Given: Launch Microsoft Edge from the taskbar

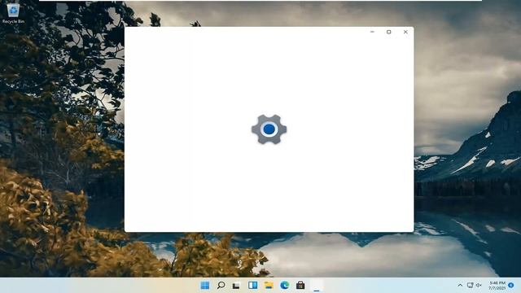Looking at the screenshot, I should click(x=284, y=286).
